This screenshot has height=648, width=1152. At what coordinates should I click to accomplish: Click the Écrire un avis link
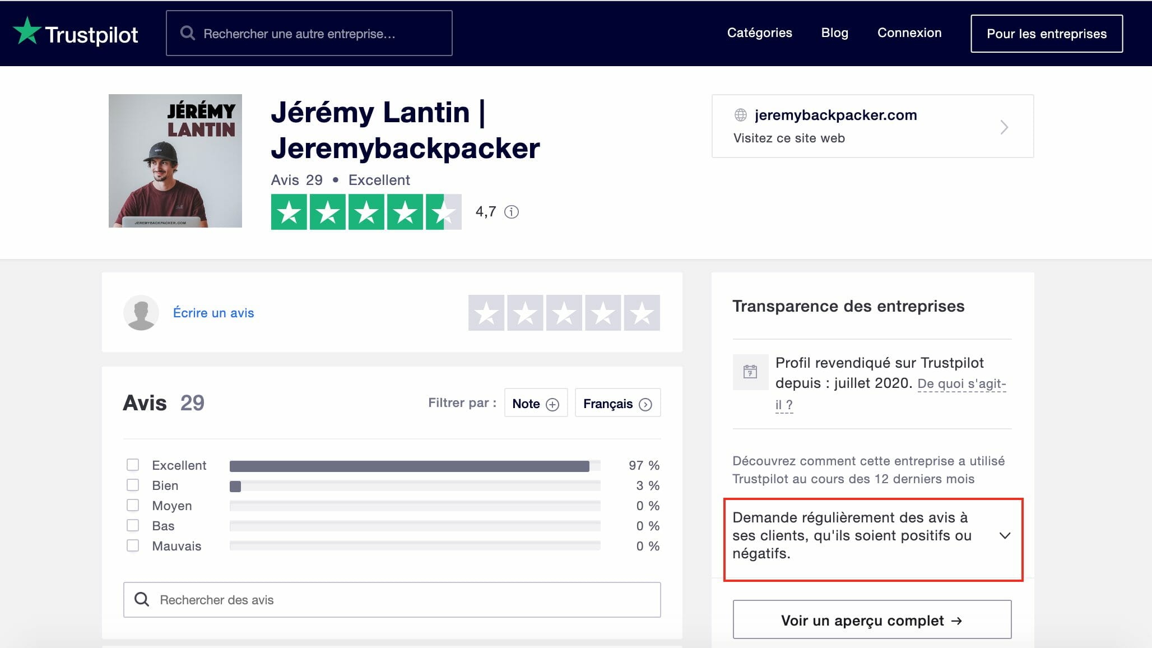click(x=213, y=313)
